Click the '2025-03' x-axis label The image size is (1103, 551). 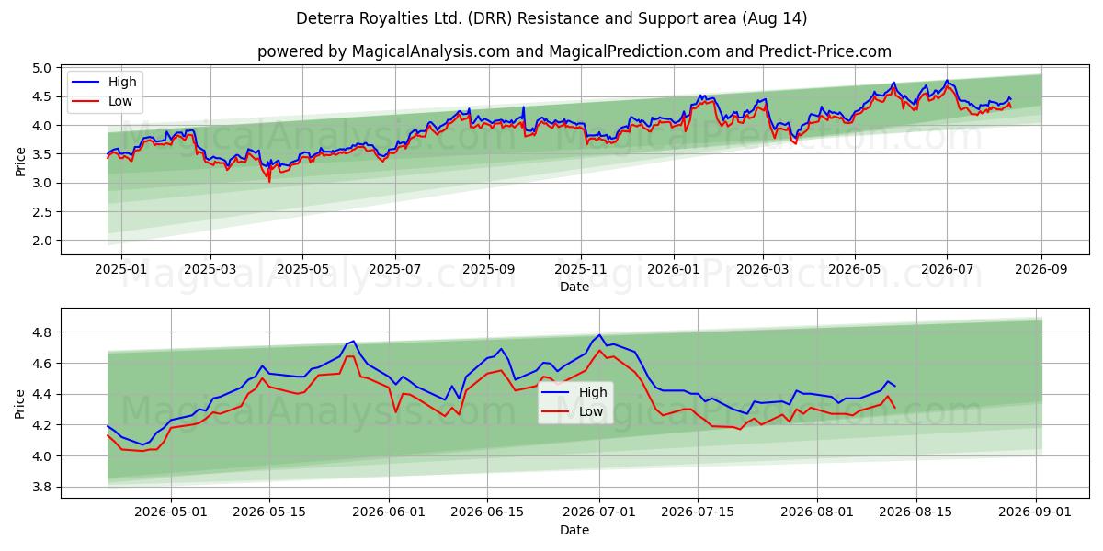[210, 271]
